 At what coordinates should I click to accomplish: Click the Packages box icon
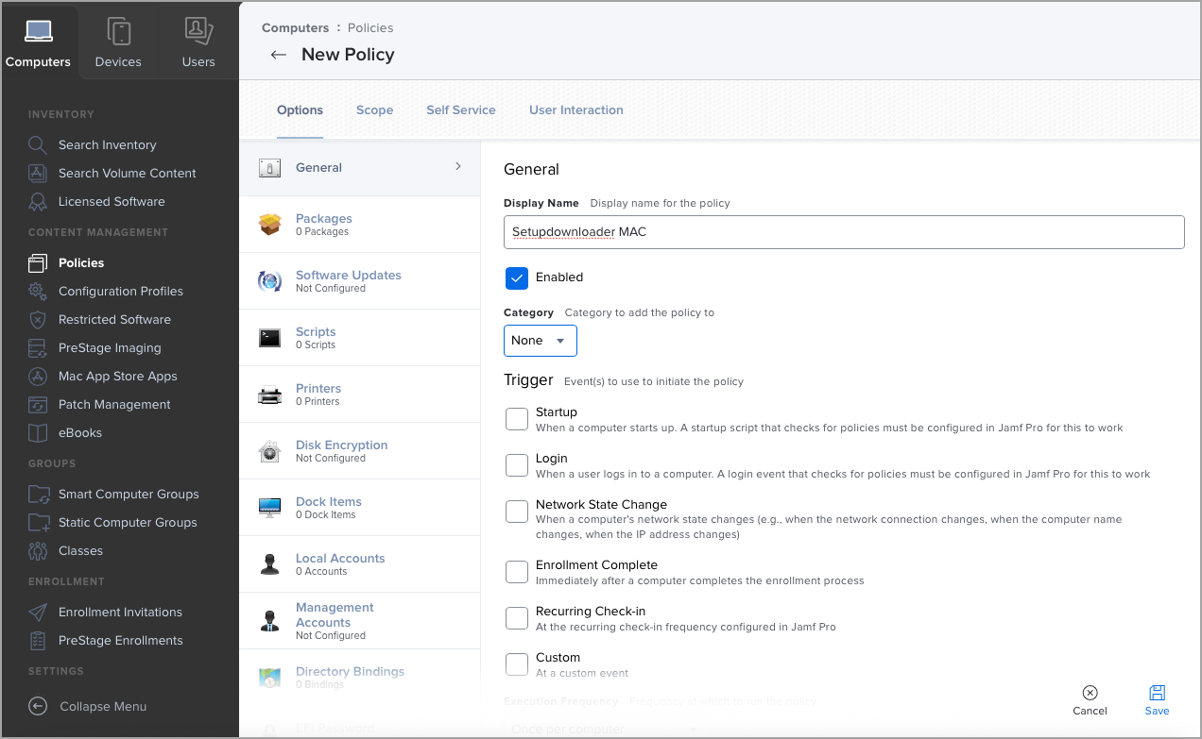tap(270, 225)
